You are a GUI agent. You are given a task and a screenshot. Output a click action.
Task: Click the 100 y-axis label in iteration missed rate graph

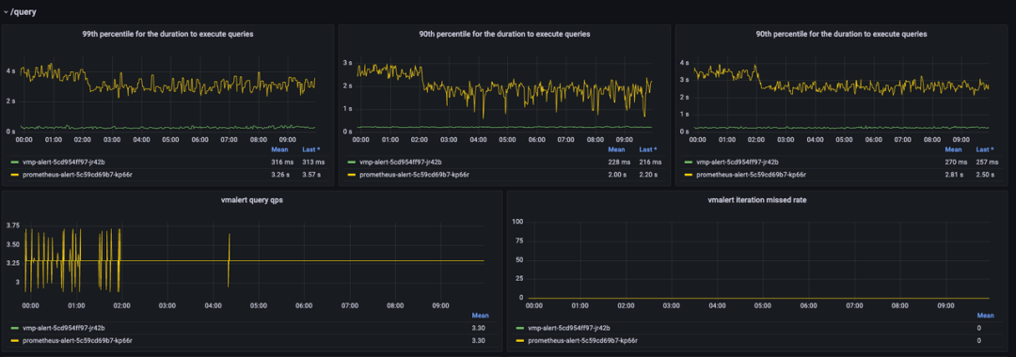click(517, 222)
